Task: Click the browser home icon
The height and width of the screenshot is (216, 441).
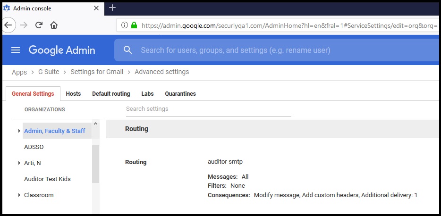Action: [54, 25]
